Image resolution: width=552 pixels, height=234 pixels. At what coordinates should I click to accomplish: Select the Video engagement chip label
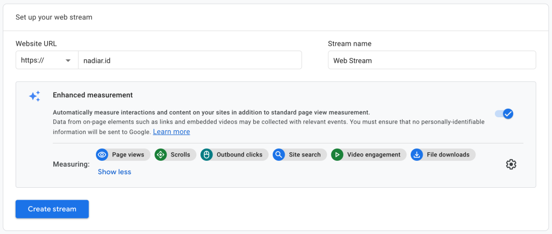[x=374, y=155]
